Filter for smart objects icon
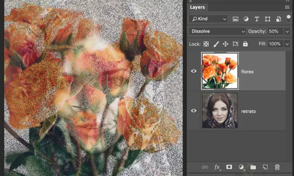Screen dimensions: 294x176 (x=278, y=19)
